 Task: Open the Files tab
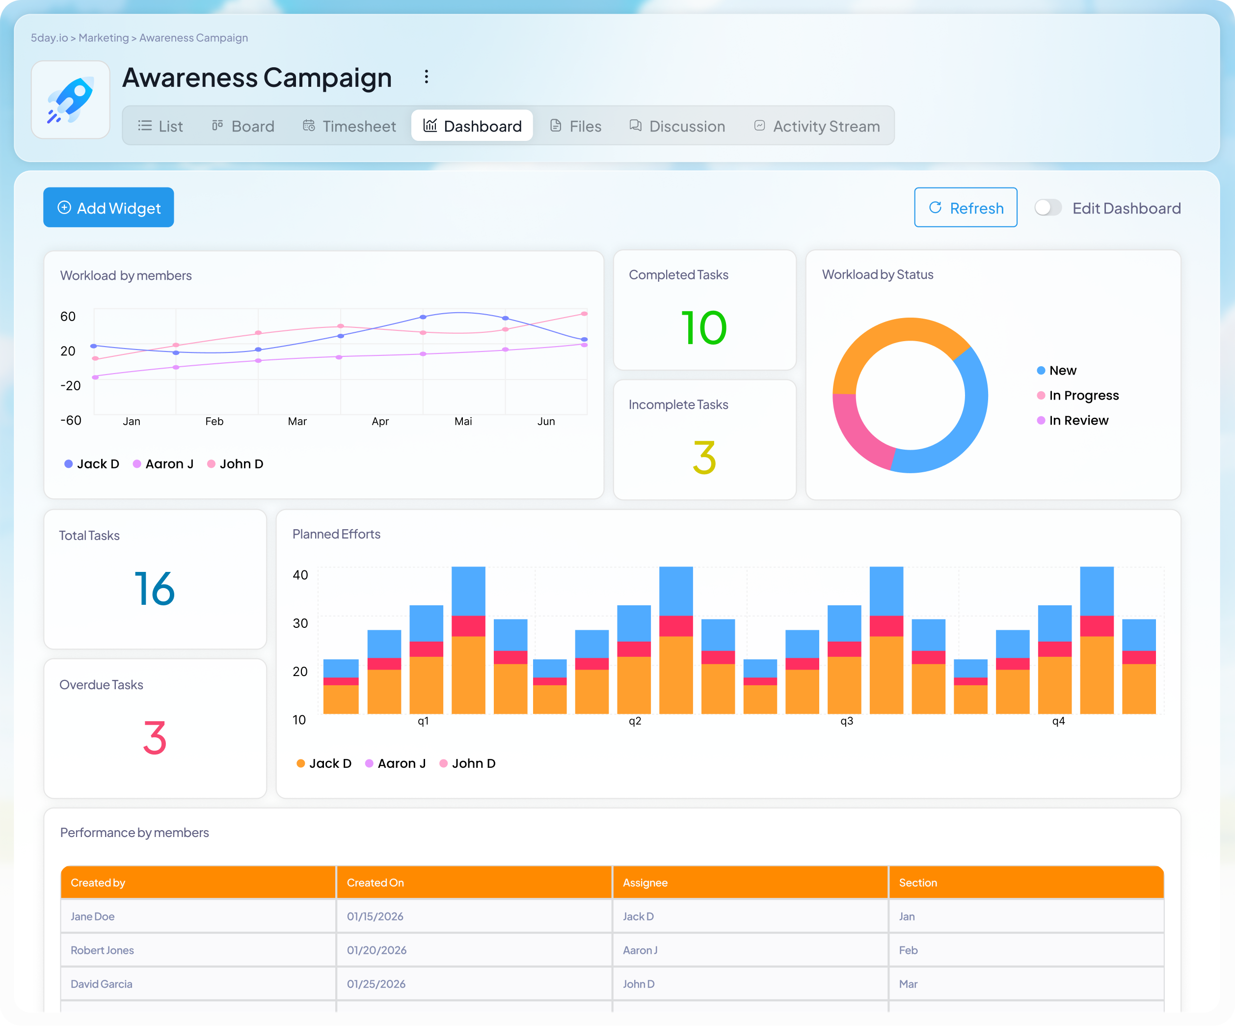(x=575, y=126)
